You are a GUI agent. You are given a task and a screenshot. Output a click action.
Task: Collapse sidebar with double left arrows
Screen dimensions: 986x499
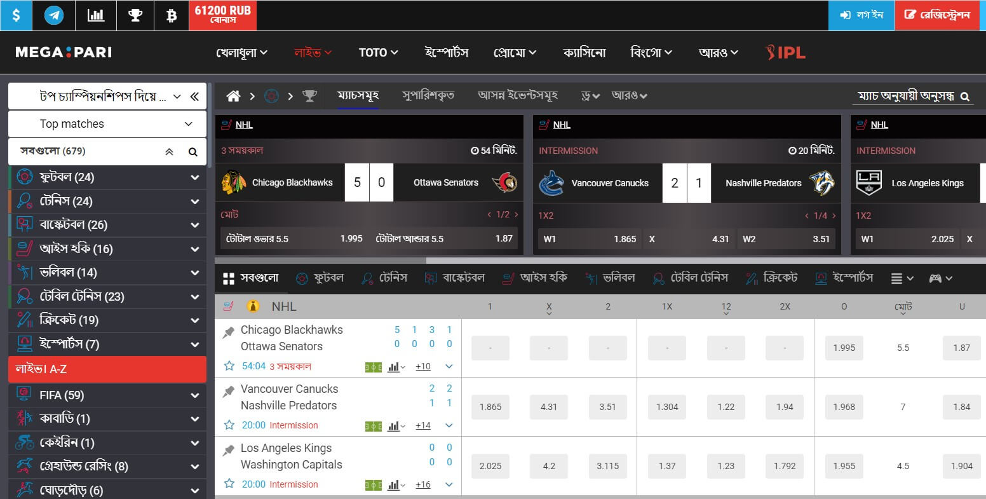[x=194, y=97]
